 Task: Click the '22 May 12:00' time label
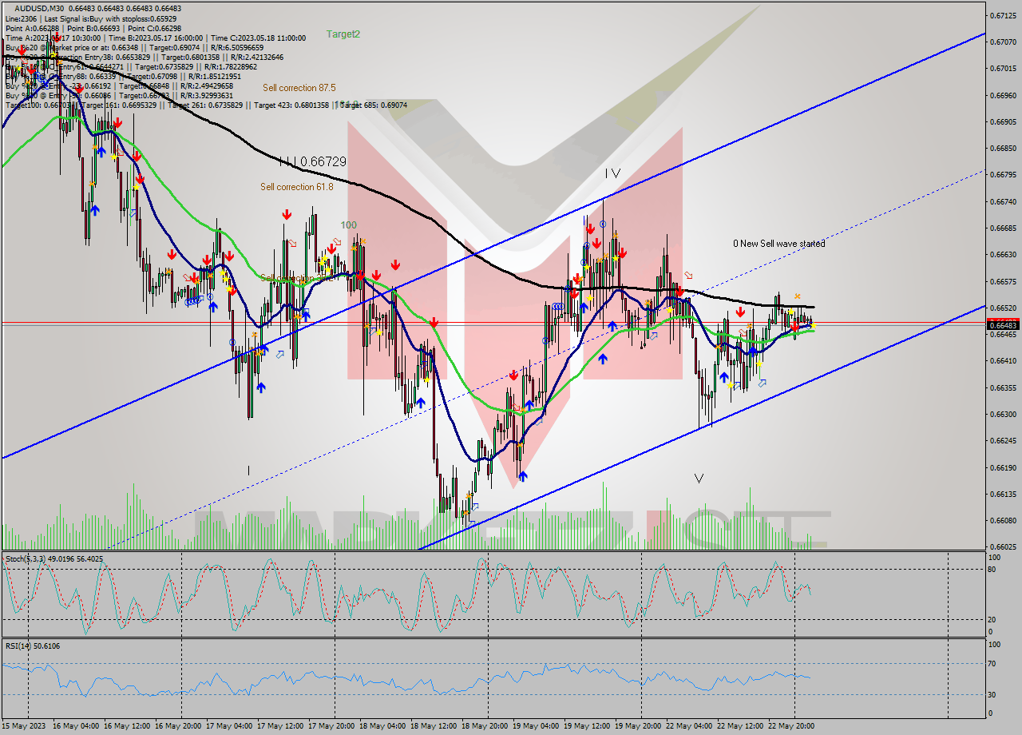click(740, 726)
